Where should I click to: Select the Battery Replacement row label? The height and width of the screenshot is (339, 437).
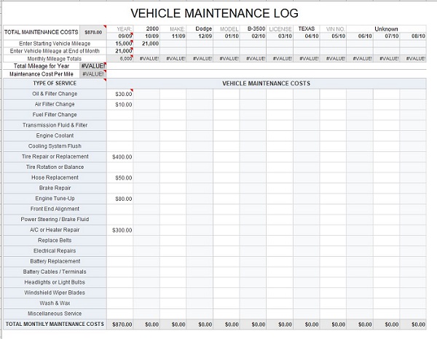55,261
